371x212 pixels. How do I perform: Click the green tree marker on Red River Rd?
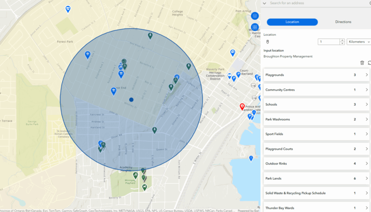click(x=150, y=36)
